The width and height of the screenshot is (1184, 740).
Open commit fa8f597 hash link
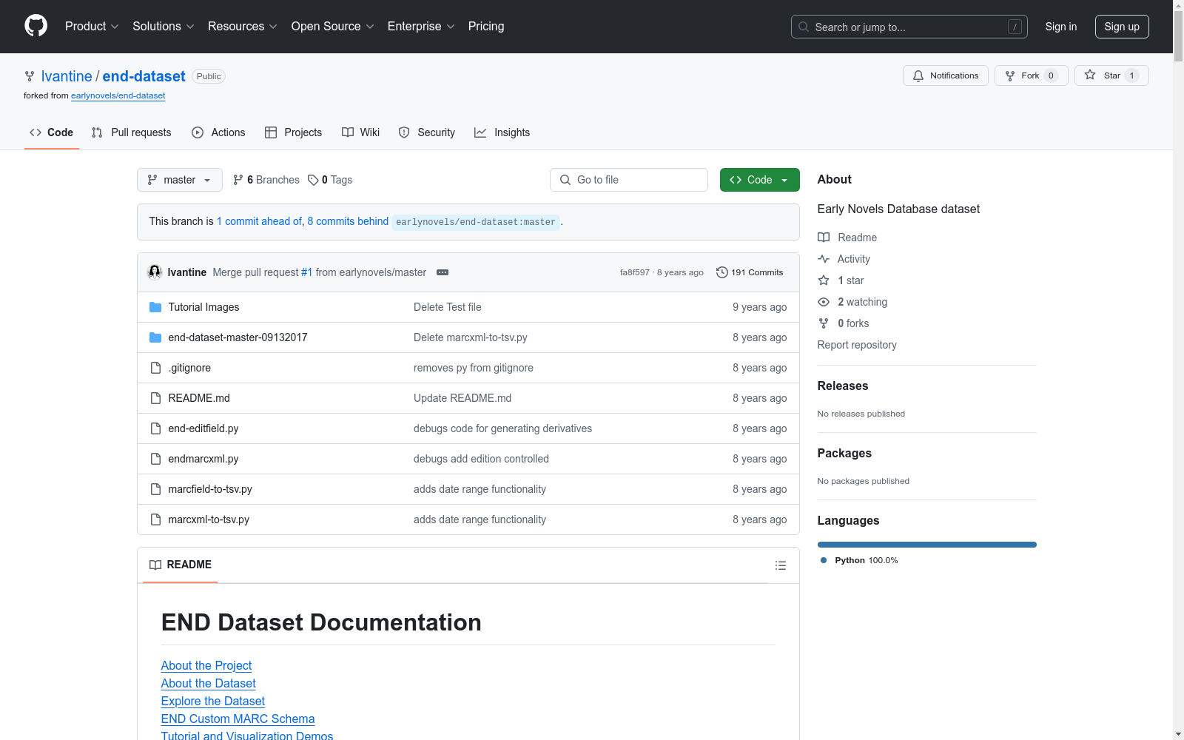click(635, 272)
